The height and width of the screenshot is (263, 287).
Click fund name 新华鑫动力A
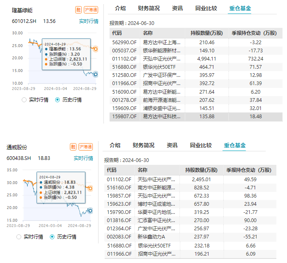coord(151,237)
